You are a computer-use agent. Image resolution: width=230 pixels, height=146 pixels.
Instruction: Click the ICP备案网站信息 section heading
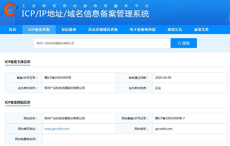17,103
